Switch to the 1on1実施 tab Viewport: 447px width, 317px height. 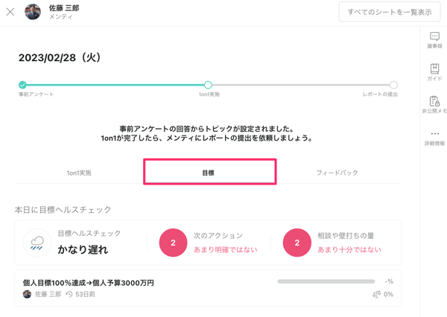coord(79,173)
